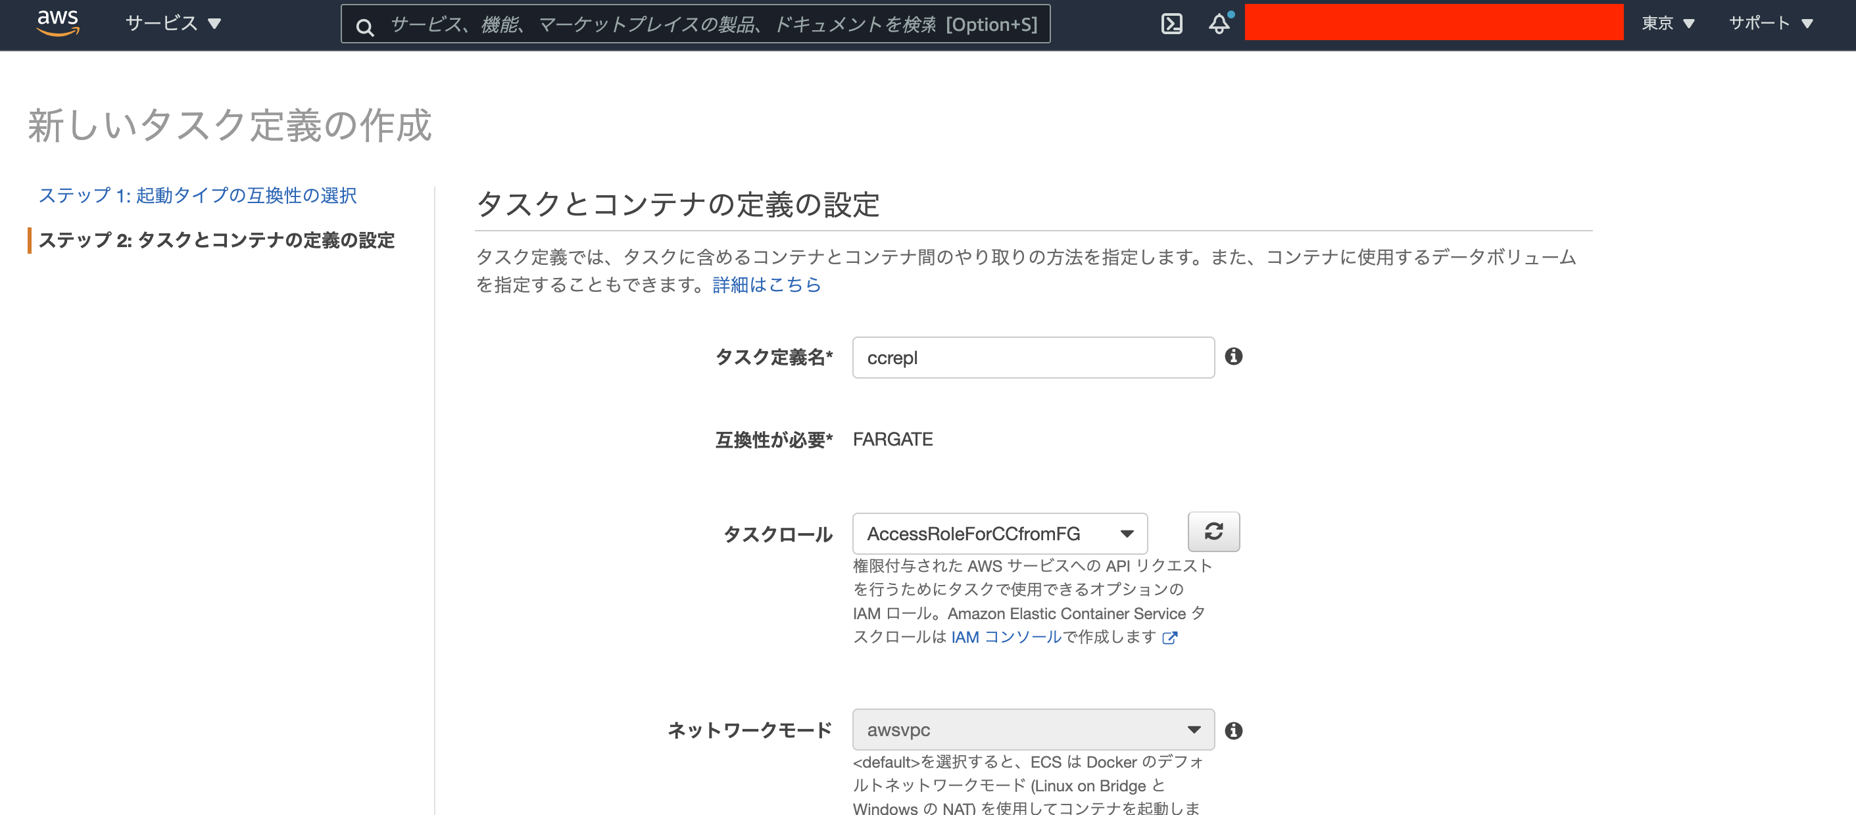The width and height of the screenshot is (1856, 815).
Task: Open the 東京 region dropdown
Action: coord(1667,24)
